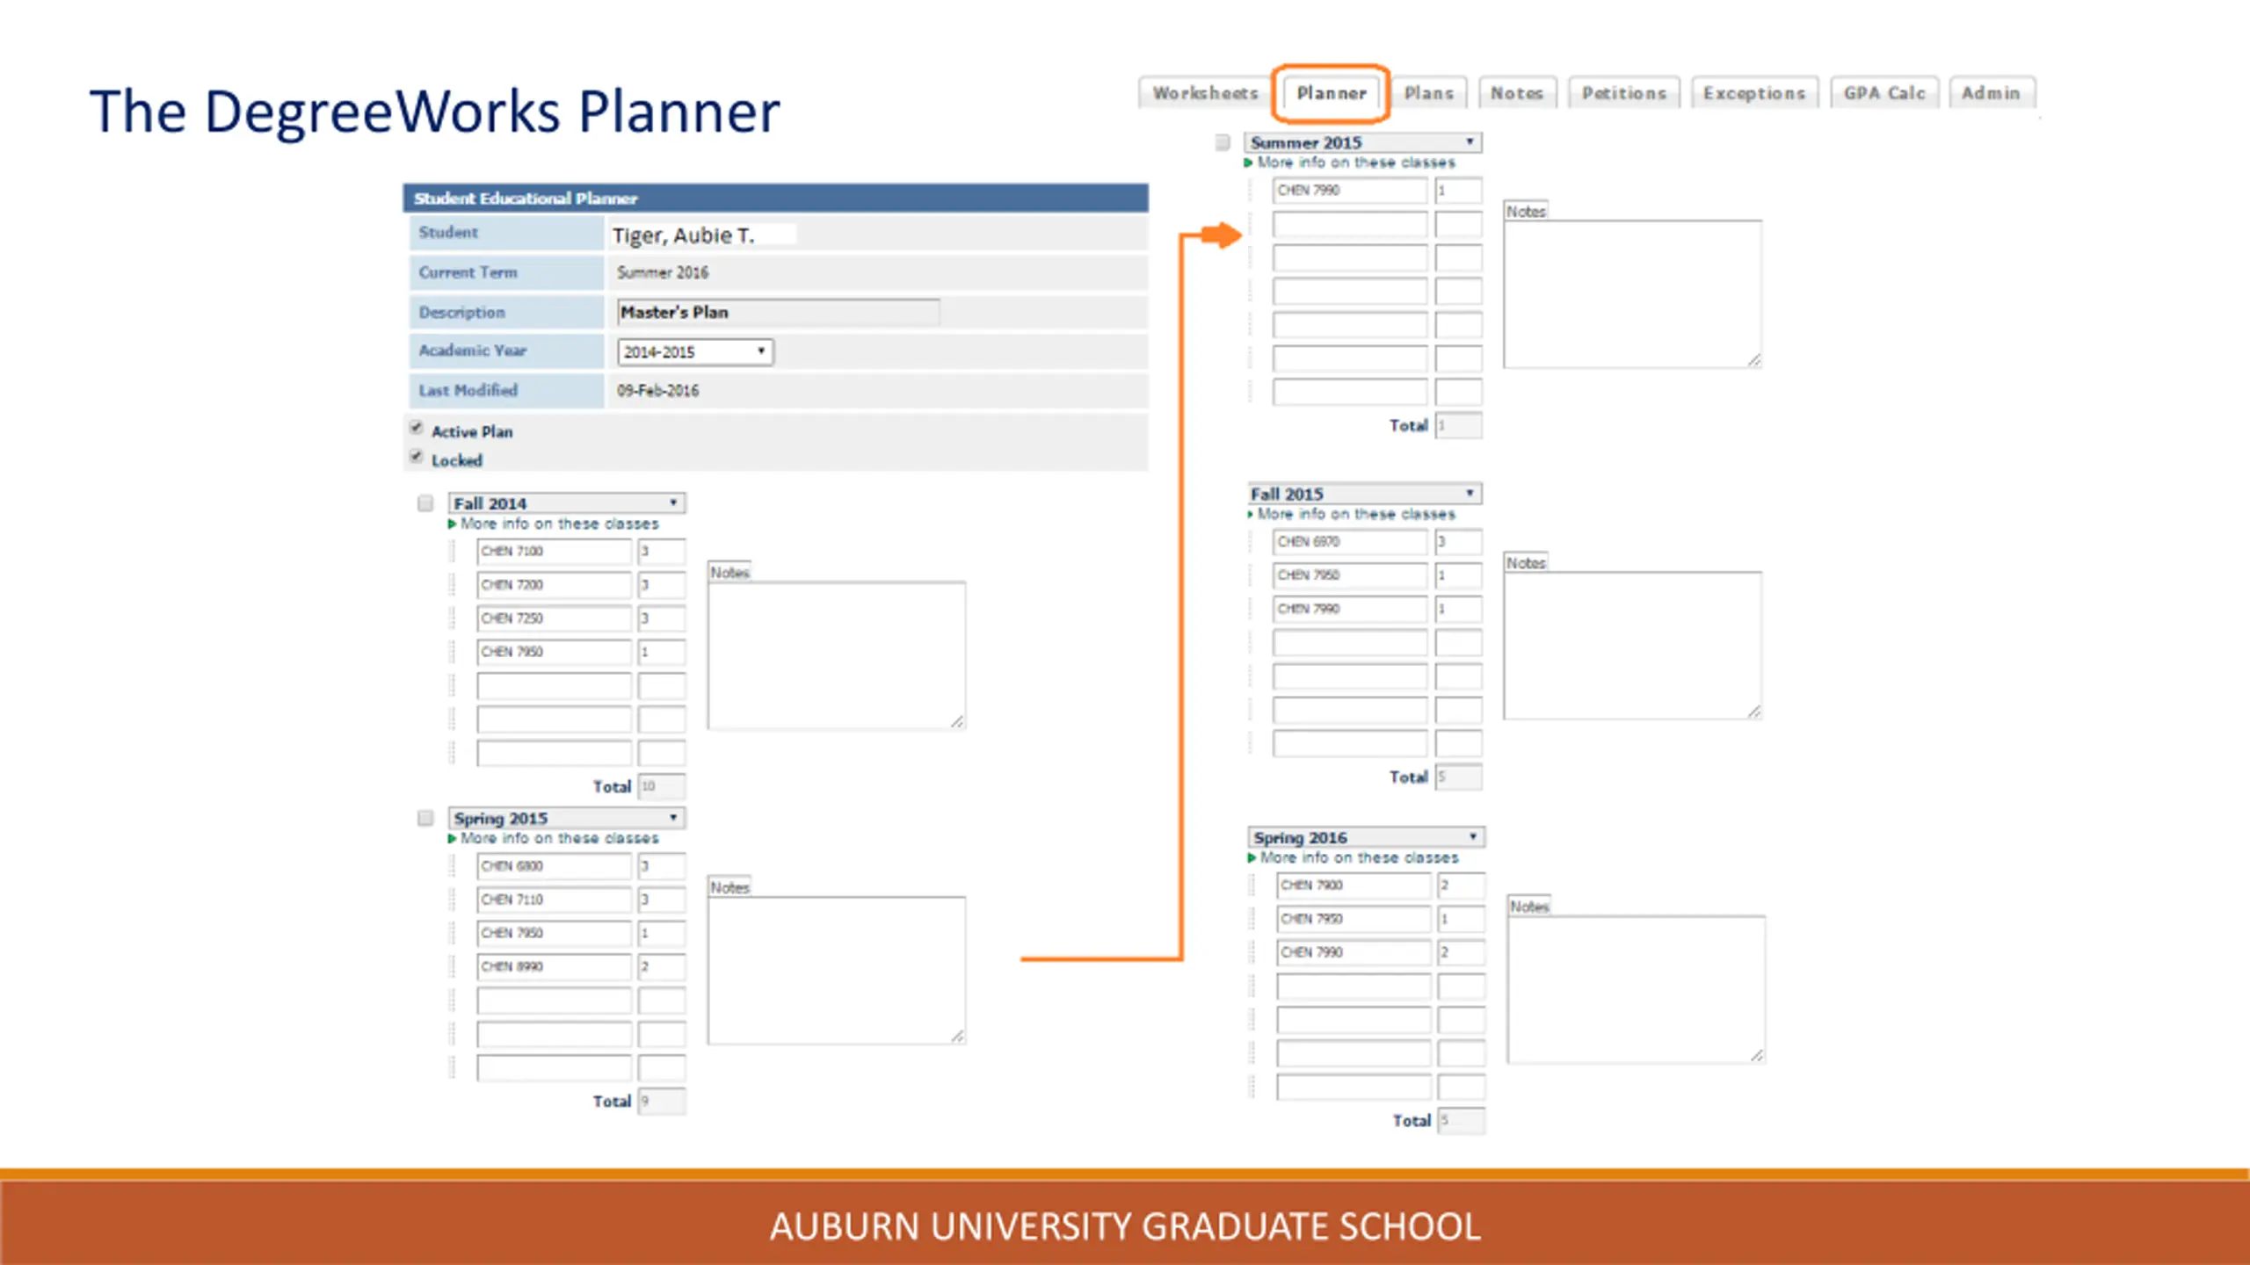The height and width of the screenshot is (1265, 2250).
Task: Click the credits field beside CHEN 7100
Action: coord(662,552)
